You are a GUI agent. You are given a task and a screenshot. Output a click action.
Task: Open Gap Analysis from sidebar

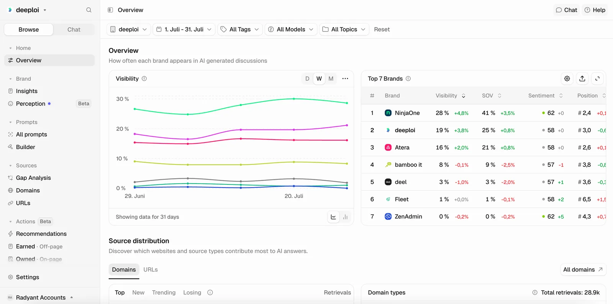49,178
